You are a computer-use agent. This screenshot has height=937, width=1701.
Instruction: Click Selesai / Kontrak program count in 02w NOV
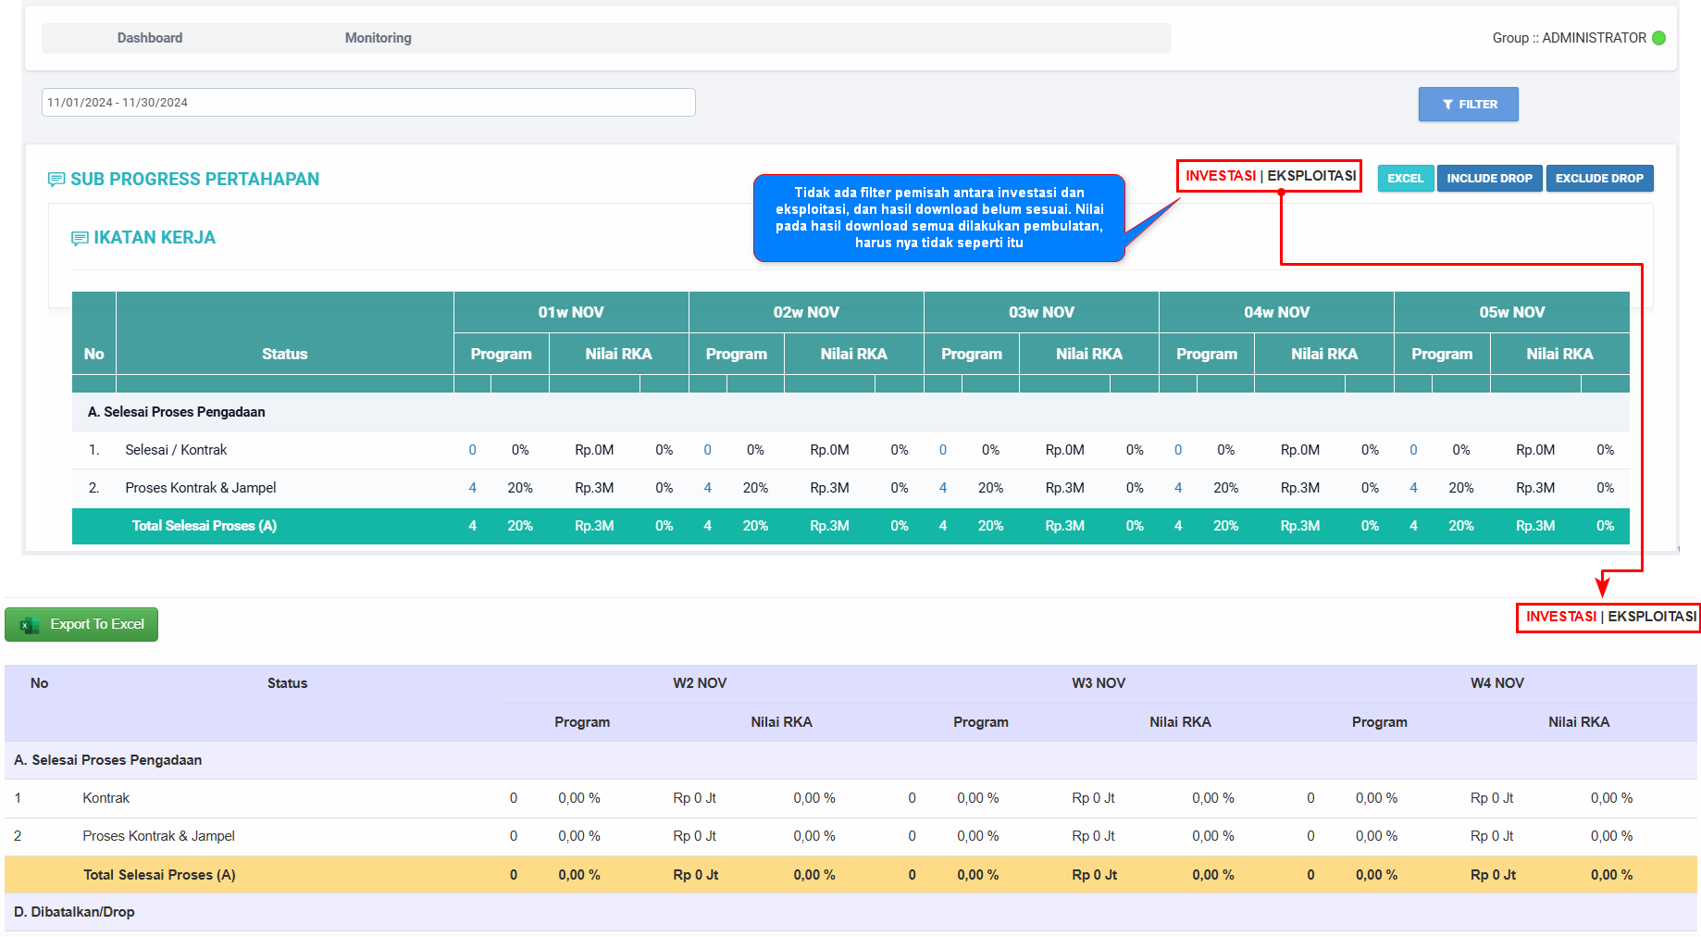pos(707,450)
